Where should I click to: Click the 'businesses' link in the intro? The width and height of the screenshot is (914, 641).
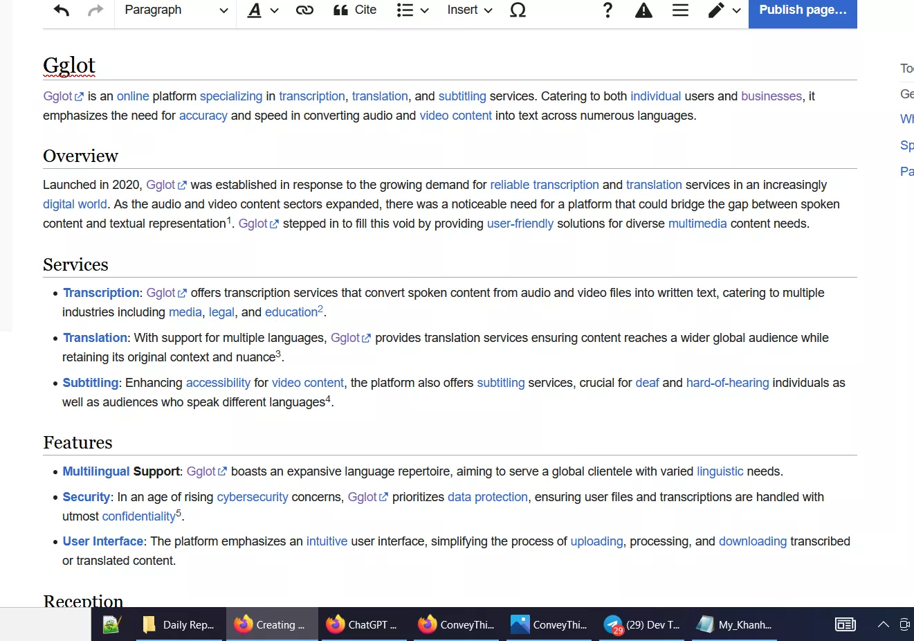pyautogui.click(x=771, y=96)
